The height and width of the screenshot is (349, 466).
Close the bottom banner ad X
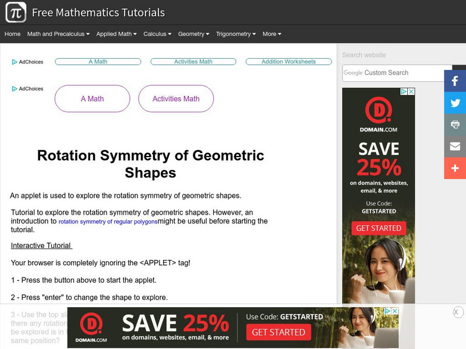[x=395, y=311]
